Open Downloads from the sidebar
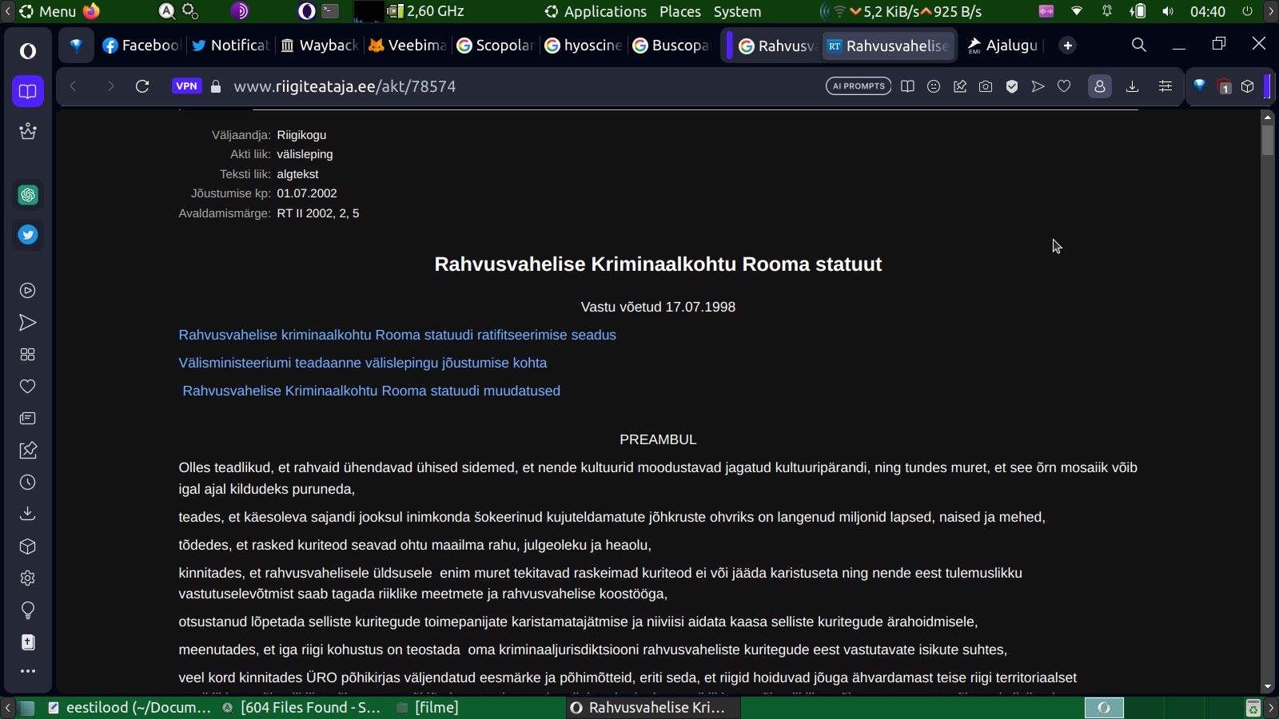The height and width of the screenshot is (719, 1279). pos(28,514)
